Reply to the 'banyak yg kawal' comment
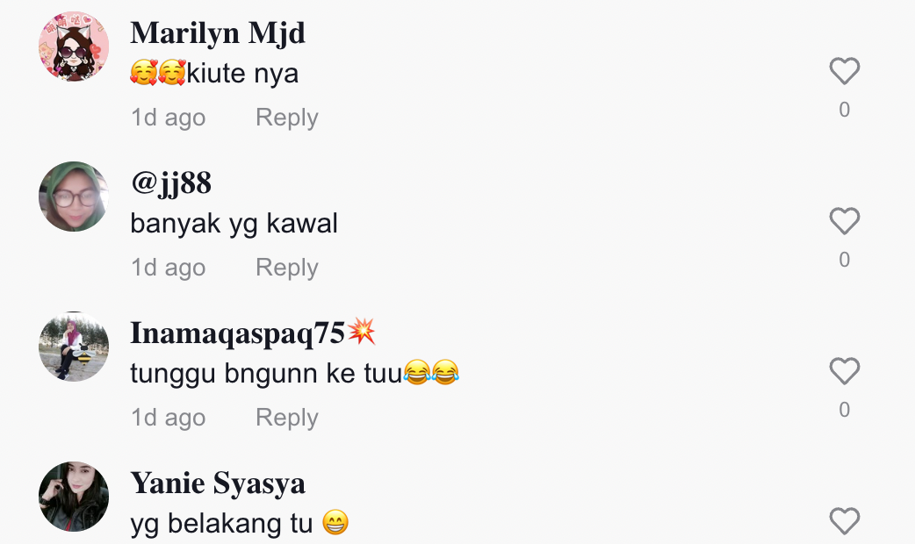Image resolution: width=915 pixels, height=544 pixels. [286, 268]
